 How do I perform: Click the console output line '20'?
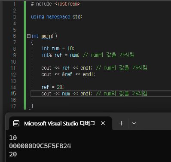pyautogui.click(x=13, y=154)
